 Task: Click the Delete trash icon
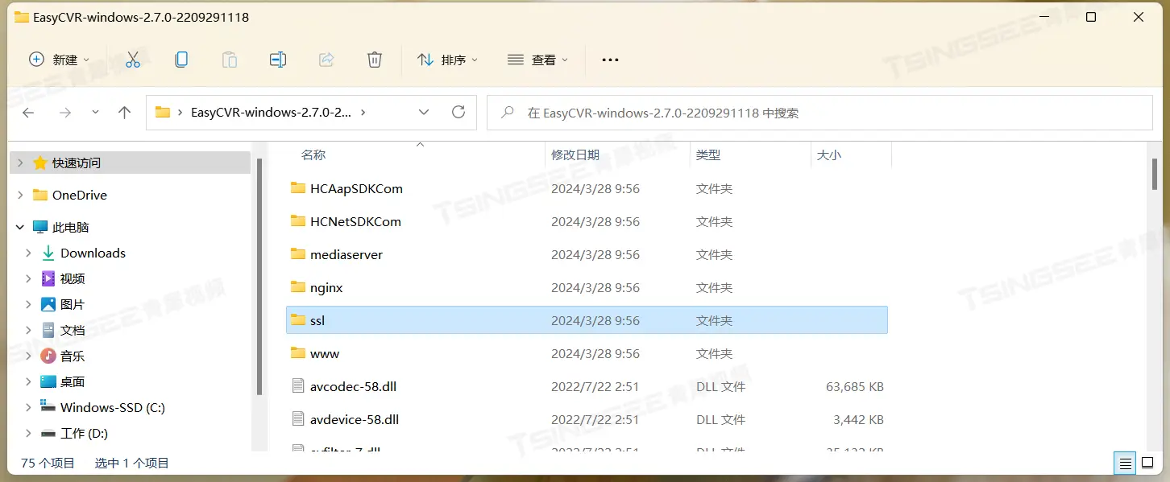pos(374,60)
